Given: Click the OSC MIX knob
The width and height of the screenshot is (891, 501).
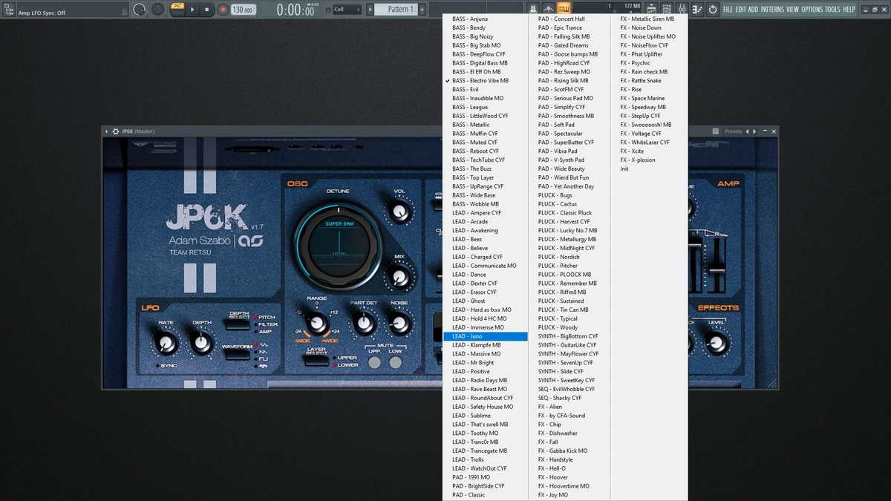Looking at the screenshot, I should coord(399,277).
